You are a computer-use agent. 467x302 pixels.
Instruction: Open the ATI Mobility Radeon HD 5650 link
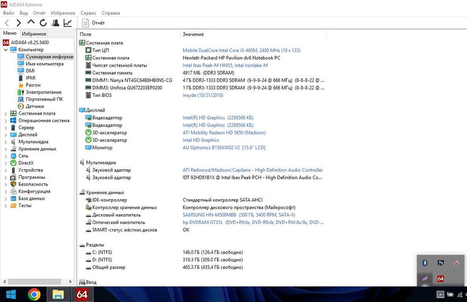pyautogui.click(x=224, y=133)
